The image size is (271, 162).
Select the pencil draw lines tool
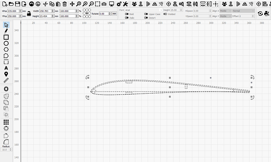[x=6, y=31]
